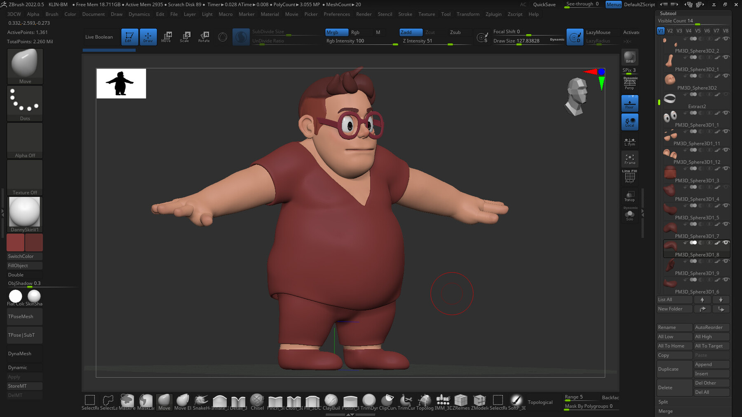
Task: Click the BPR render icon
Action: click(x=629, y=57)
